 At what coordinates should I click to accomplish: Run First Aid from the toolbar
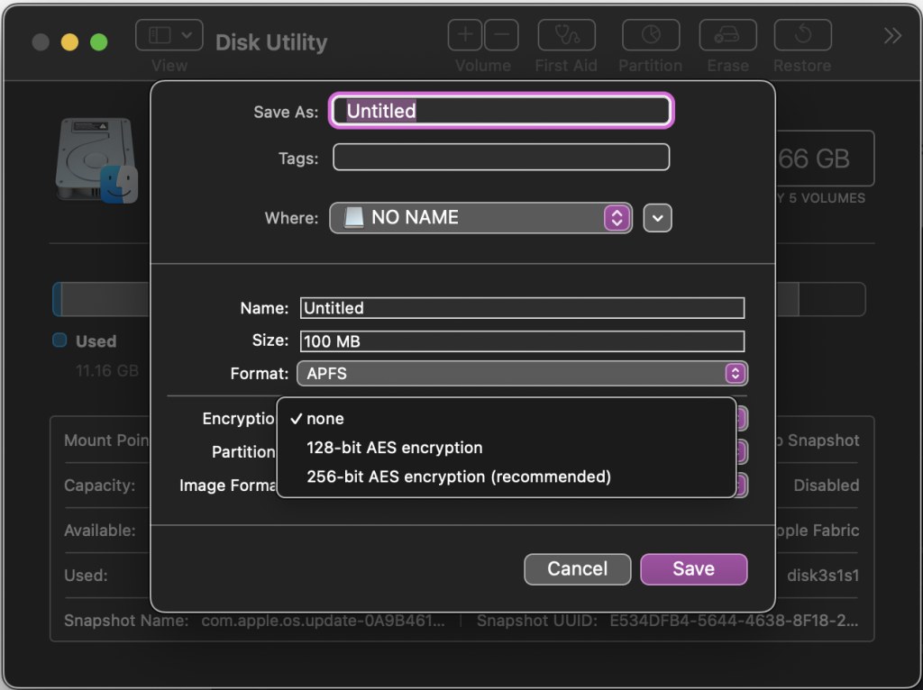(566, 36)
